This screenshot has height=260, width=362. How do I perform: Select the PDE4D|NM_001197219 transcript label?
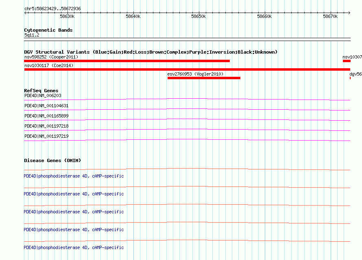(x=46, y=136)
